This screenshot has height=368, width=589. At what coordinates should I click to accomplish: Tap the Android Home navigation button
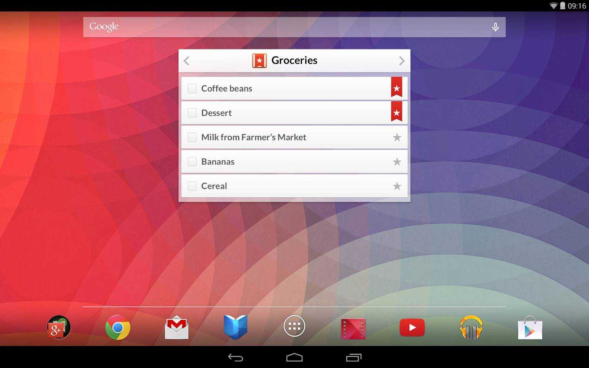pyautogui.click(x=294, y=358)
